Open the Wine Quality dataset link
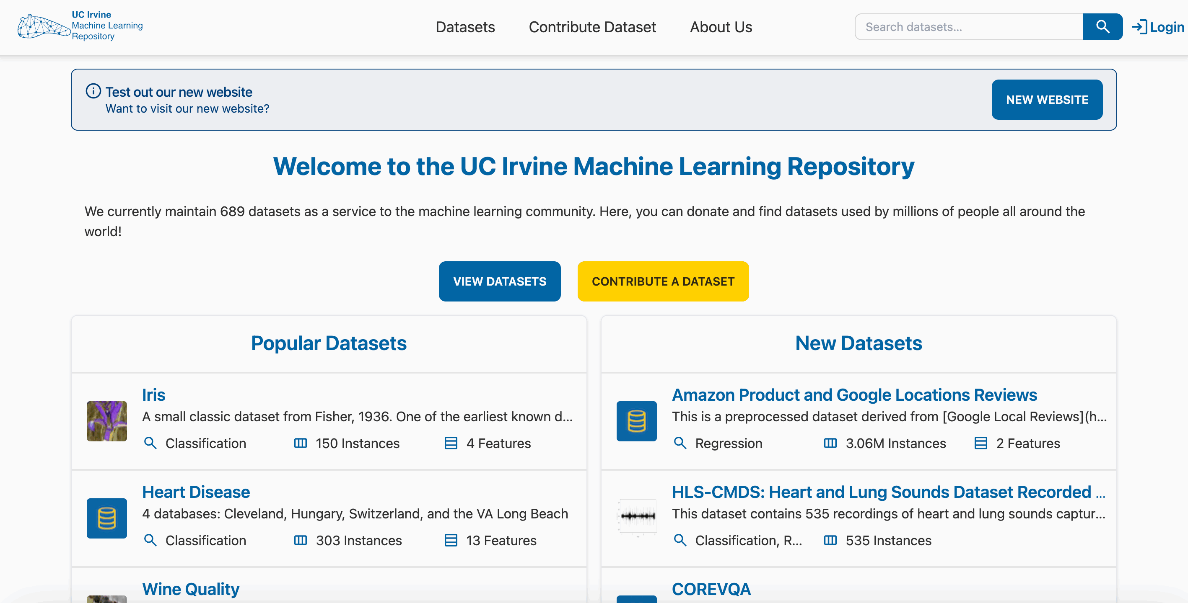Viewport: 1188px width, 603px height. tap(190, 589)
